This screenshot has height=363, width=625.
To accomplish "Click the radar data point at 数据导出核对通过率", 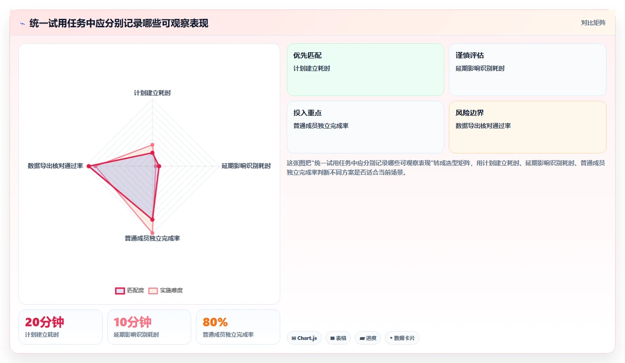I will click(x=89, y=166).
